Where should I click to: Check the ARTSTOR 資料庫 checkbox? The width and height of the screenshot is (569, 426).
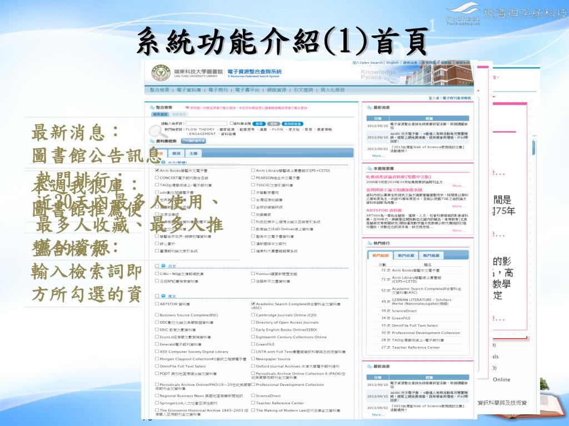click(157, 304)
